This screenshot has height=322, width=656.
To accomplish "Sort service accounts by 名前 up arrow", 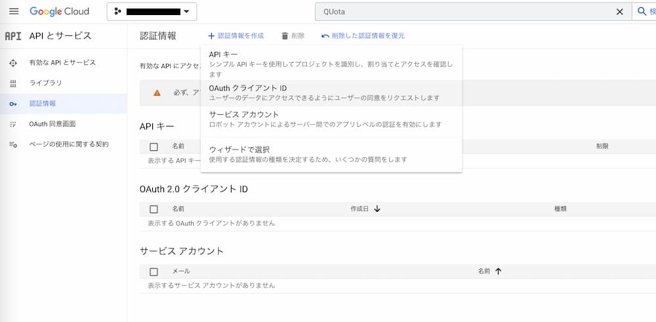I will click(x=498, y=271).
